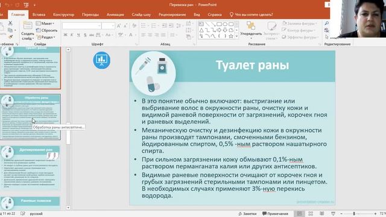Click numbered list icon
Viewport: 386px width, 217px height.
pyautogui.click(x=154, y=26)
